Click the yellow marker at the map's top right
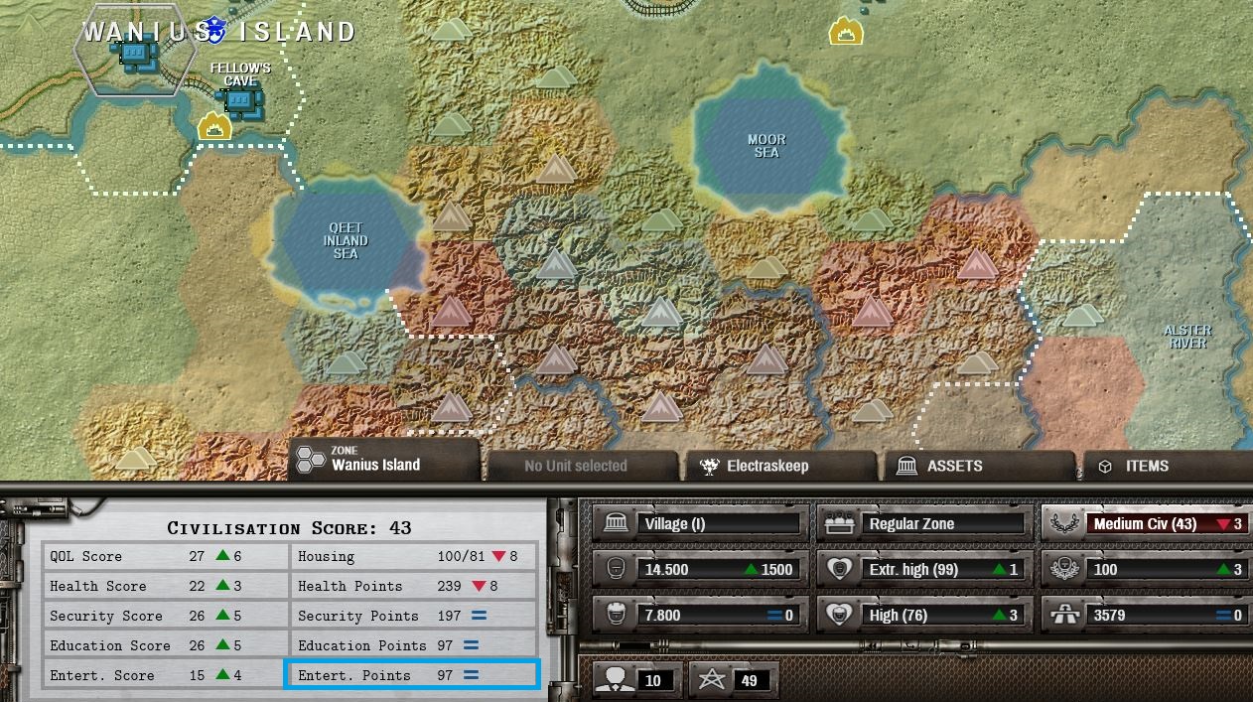Viewport: 1253px width, 702px height. [846, 31]
